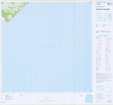Click the green vegetation swatch in the legend

(97, 69)
